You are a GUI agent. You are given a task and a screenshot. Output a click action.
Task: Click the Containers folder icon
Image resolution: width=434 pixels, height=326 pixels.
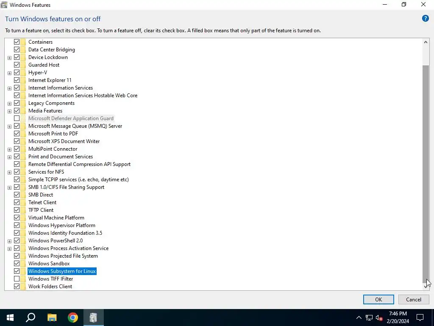tap(23, 42)
